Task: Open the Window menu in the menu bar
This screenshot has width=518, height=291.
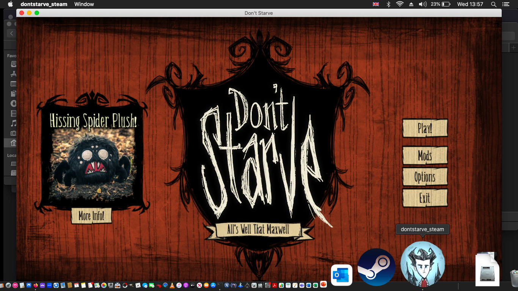Action: [x=84, y=4]
